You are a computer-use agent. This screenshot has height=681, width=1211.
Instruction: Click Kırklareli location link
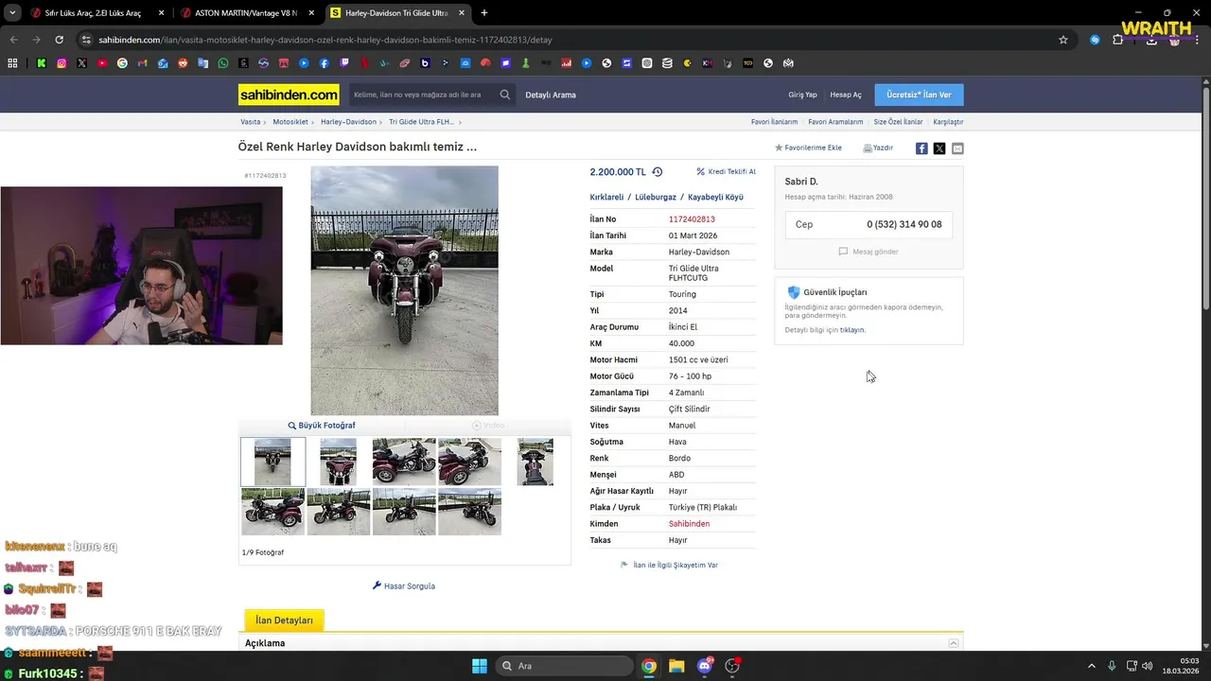[606, 198]
